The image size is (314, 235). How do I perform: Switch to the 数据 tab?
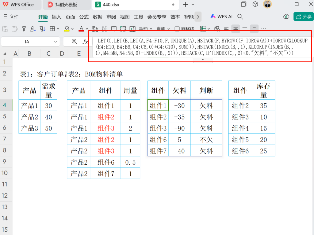(98, 17)
